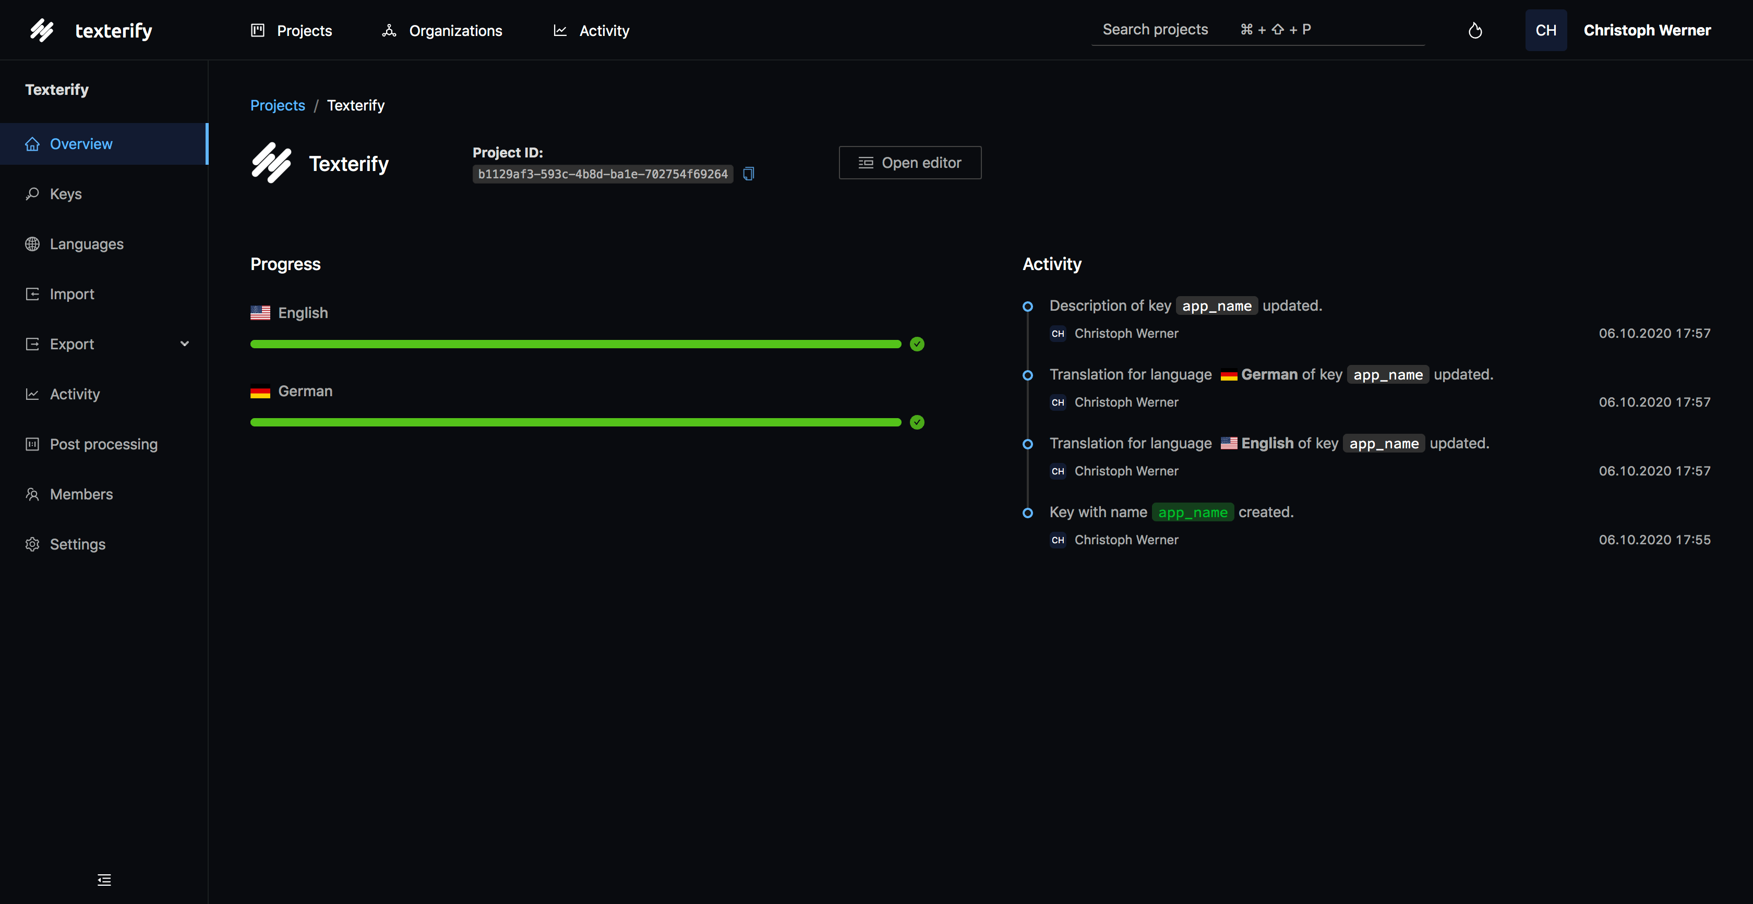Image resolution: width=1753 pixels, height=904 pixels.
Task: Open project Settings in sidebar
Action: pos(77,544)
